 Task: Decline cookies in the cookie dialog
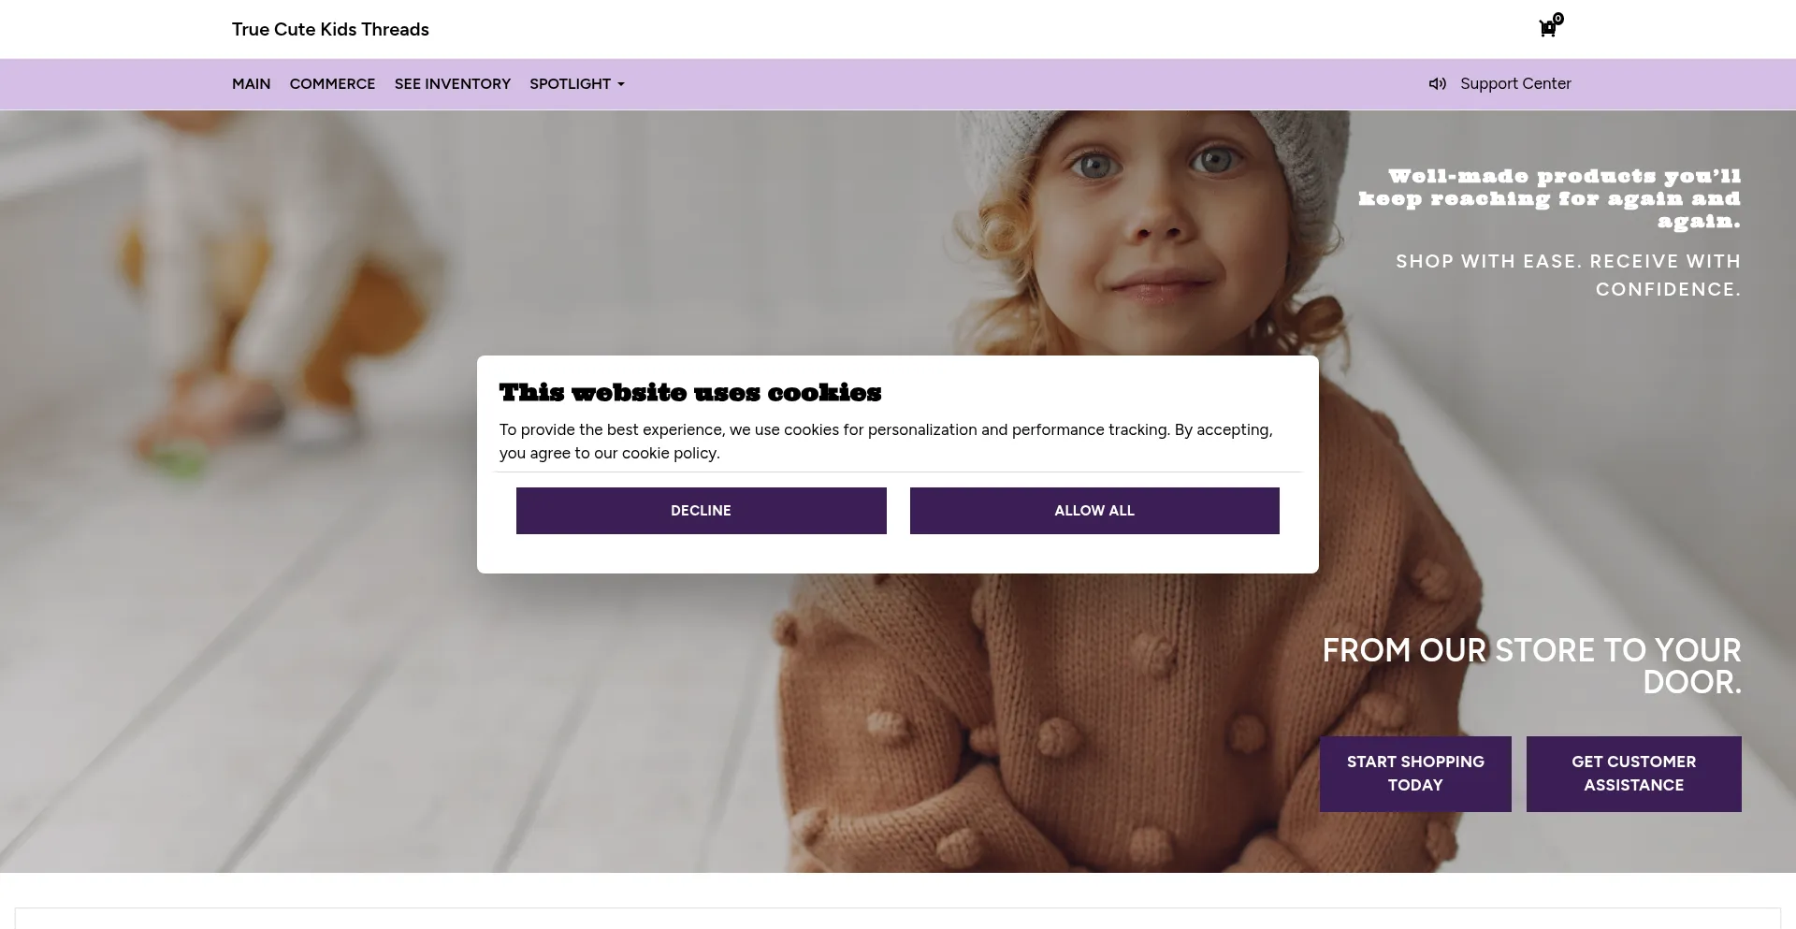(701, 511)
